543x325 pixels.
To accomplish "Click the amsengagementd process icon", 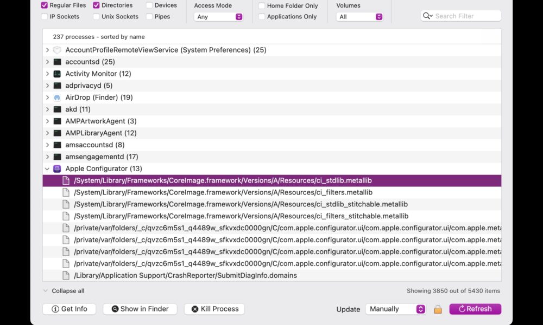I will point(57,157).
